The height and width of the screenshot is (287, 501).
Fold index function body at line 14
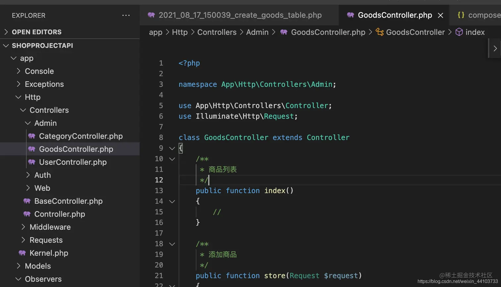172,201
